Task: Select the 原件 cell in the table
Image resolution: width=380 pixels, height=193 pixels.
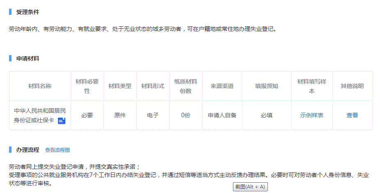Action: tap(120, 115)
